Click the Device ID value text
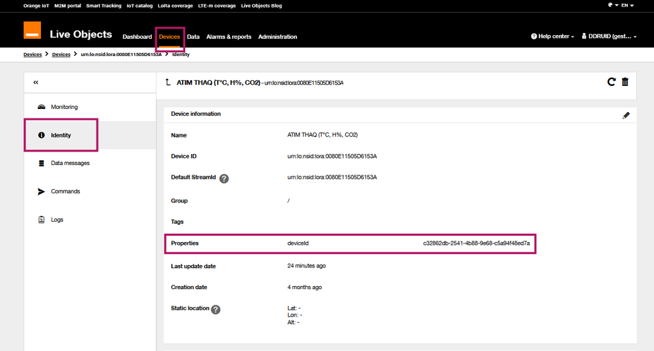This screenshot has height=351, width=654. (x=332, y=156)
